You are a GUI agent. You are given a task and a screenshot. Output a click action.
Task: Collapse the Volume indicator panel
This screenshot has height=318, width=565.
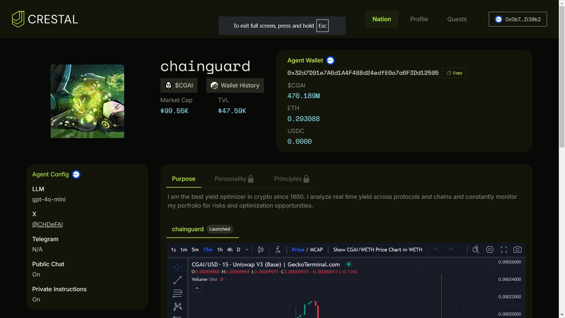(197, 287)
